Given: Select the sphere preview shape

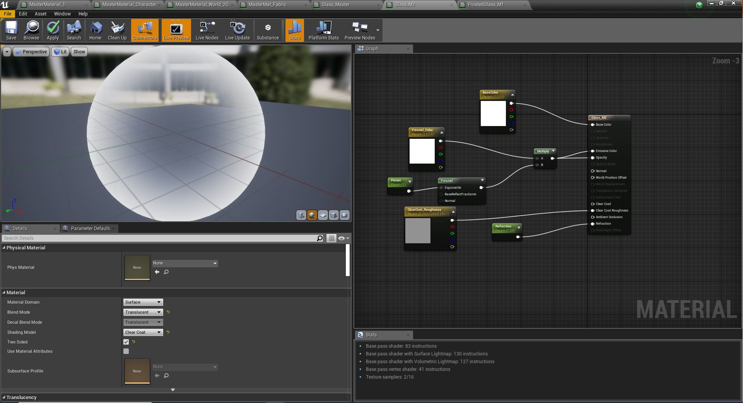Looking at the screenshot, I should pyautogui.click(x=312, y=215).
